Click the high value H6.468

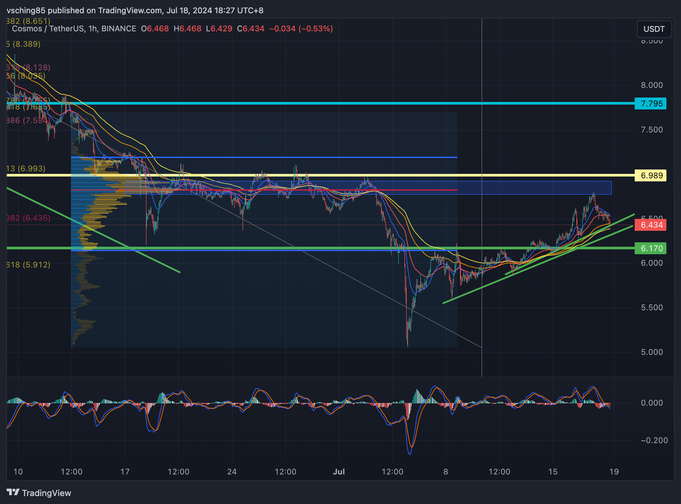(187, 29)
